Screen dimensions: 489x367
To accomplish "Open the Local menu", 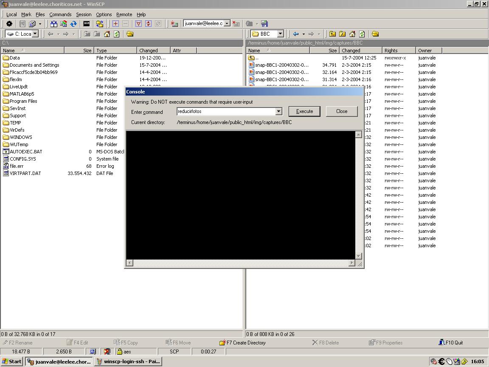I will (11, 14).
